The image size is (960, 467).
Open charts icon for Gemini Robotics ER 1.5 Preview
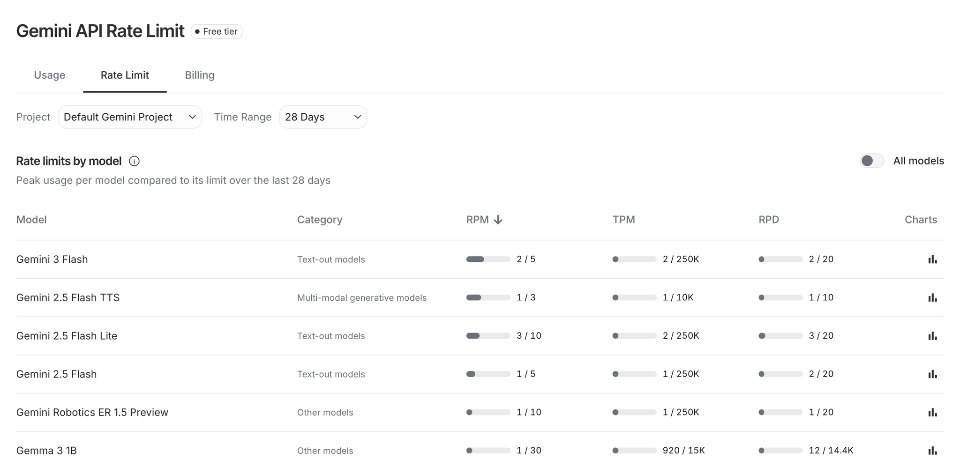coord(932,413)
